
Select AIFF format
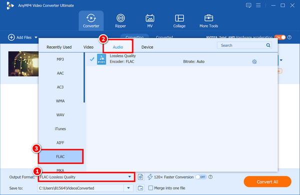point(60,143)
